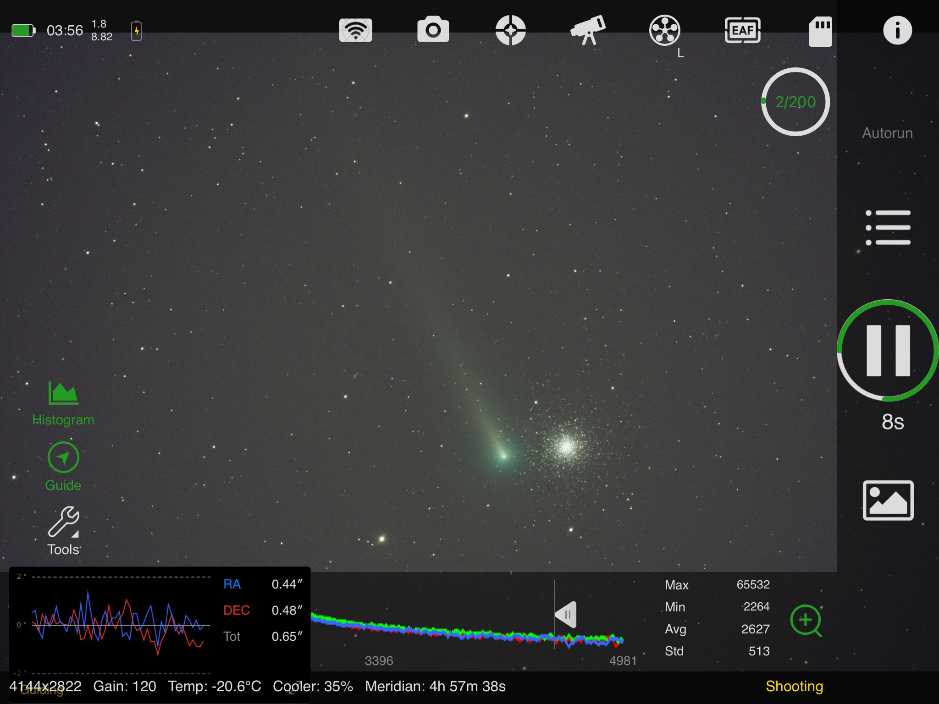Screen dimensions: 939x704
Task: Toggle the Histogram panel
Action: point(63,404)
